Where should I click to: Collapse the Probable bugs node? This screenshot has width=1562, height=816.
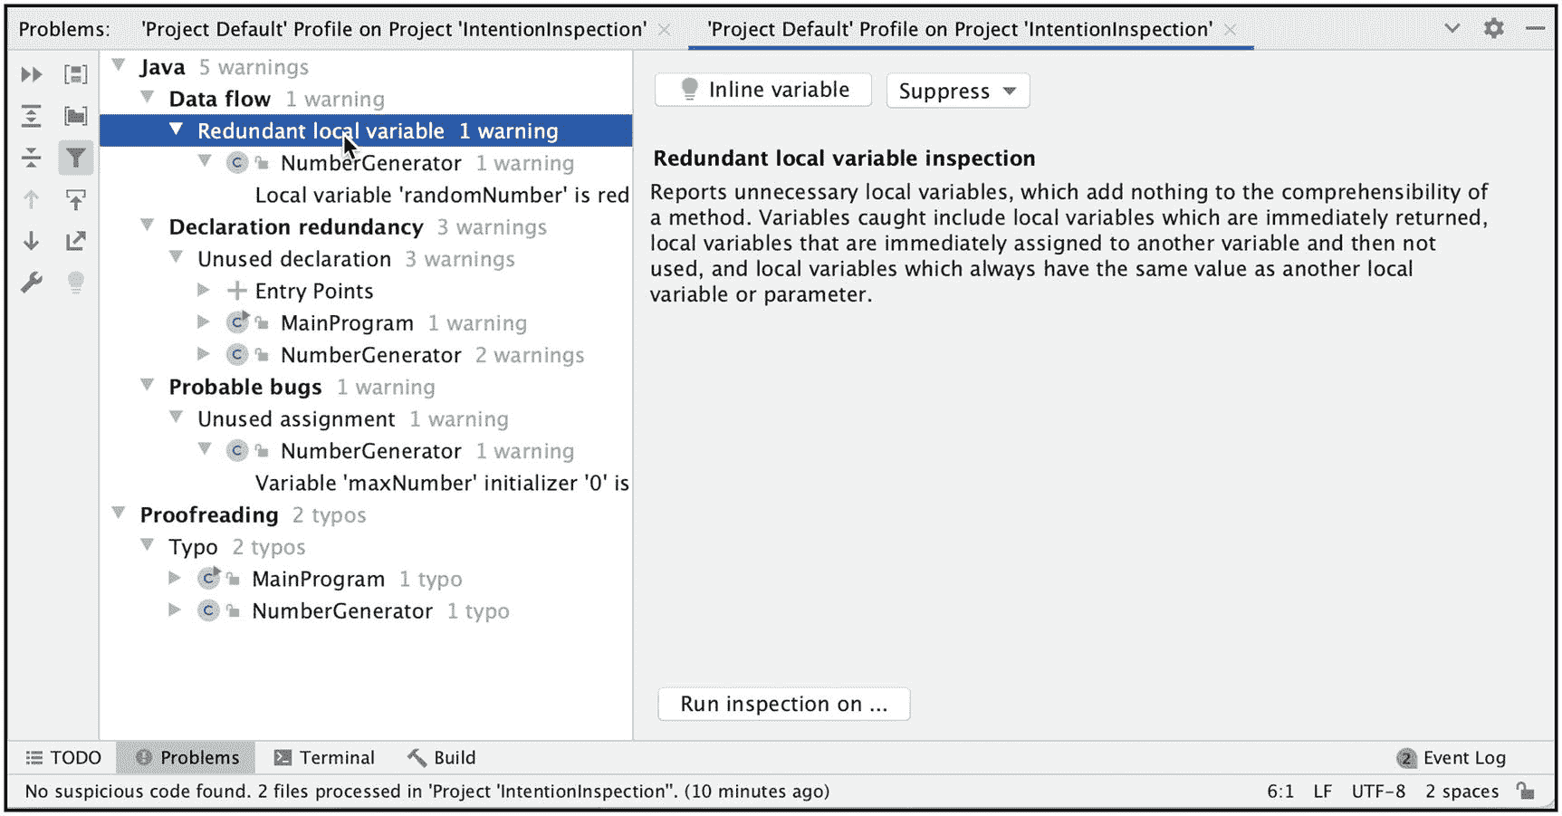(148, 385)
